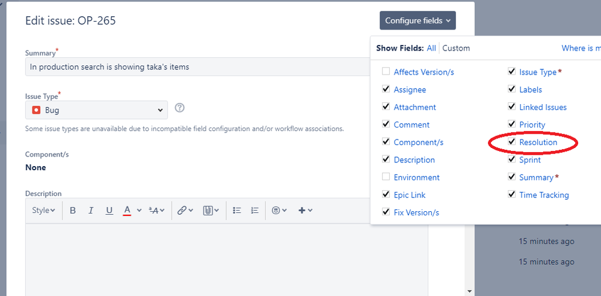Uncheck the Time Tracking checkbox

(512, 194)
